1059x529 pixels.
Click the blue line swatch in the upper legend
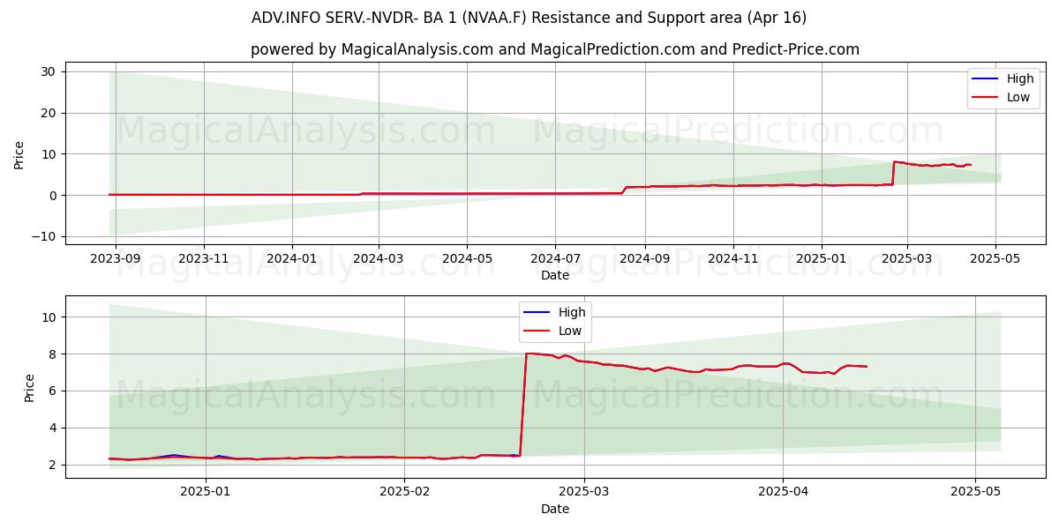coord(985,79)
